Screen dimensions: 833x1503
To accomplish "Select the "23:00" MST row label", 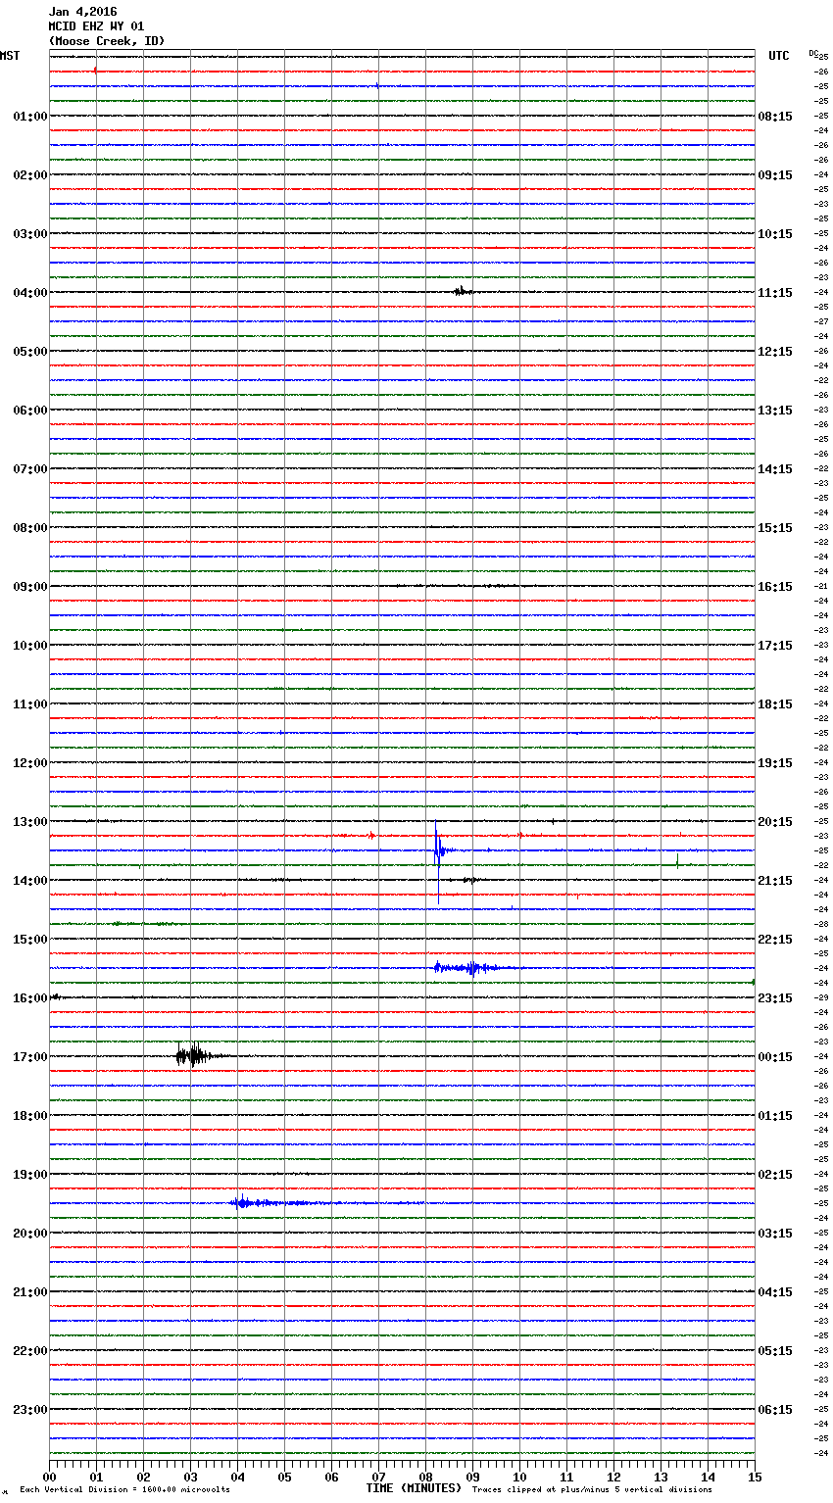I will click(x=30, y=1410).
